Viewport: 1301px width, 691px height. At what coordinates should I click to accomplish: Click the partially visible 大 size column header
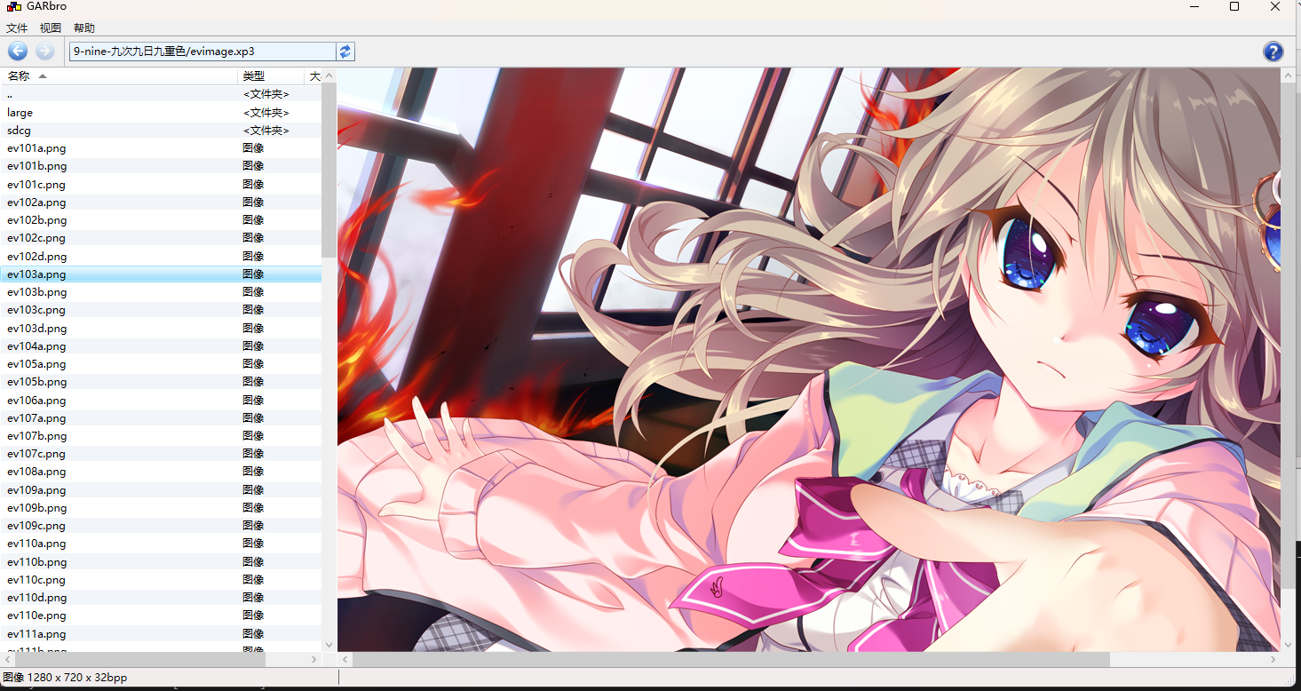[x=313, y=76]
